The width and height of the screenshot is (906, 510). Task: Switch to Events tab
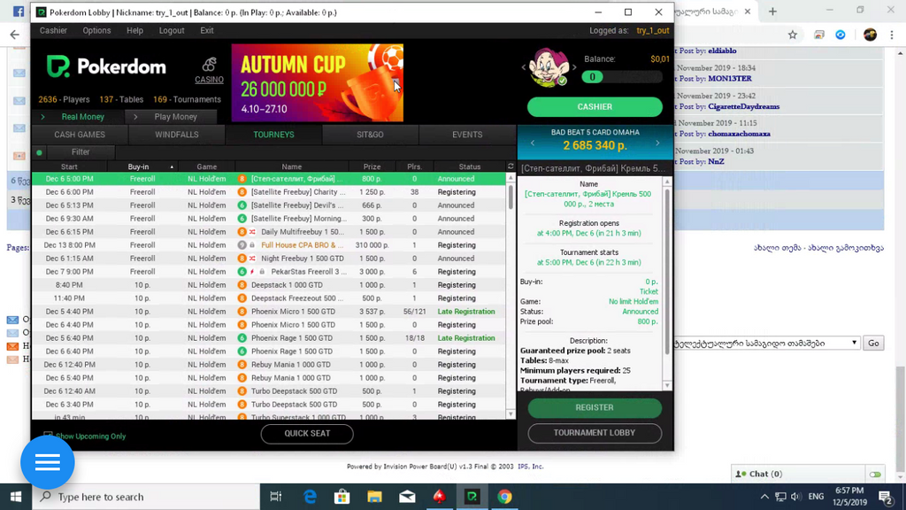[x=467, y=135]
